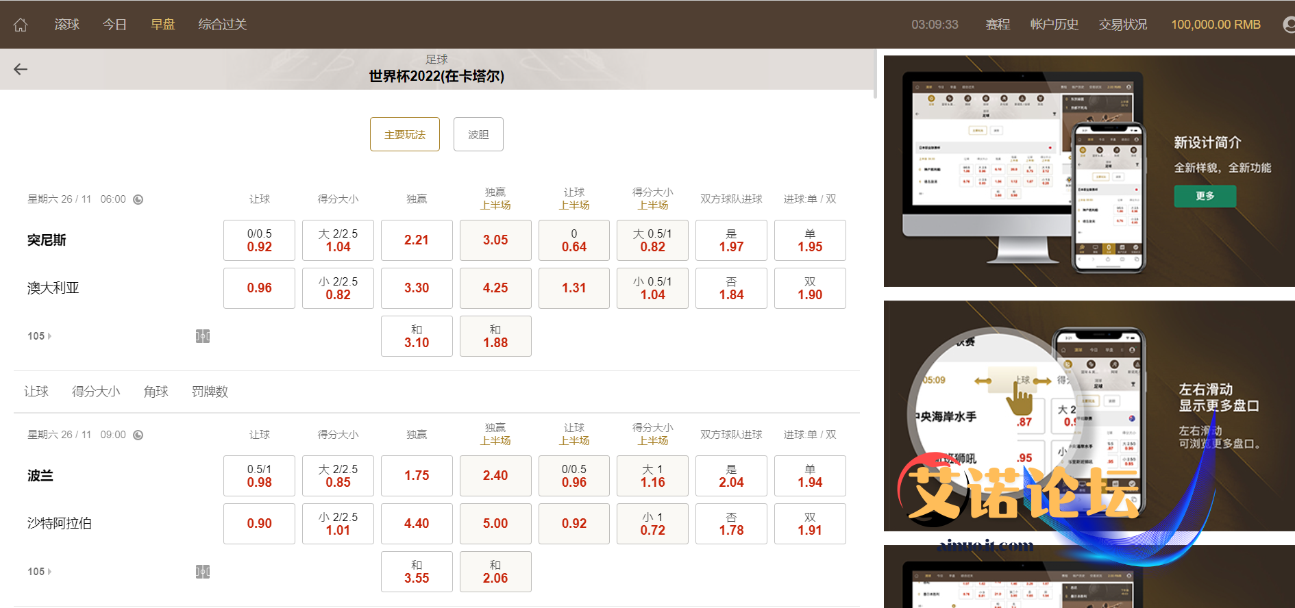Pick odd goals 单 1.94
Image resolution: width=1295 pixels, height=608 pixels.
[x=810, y=476]
